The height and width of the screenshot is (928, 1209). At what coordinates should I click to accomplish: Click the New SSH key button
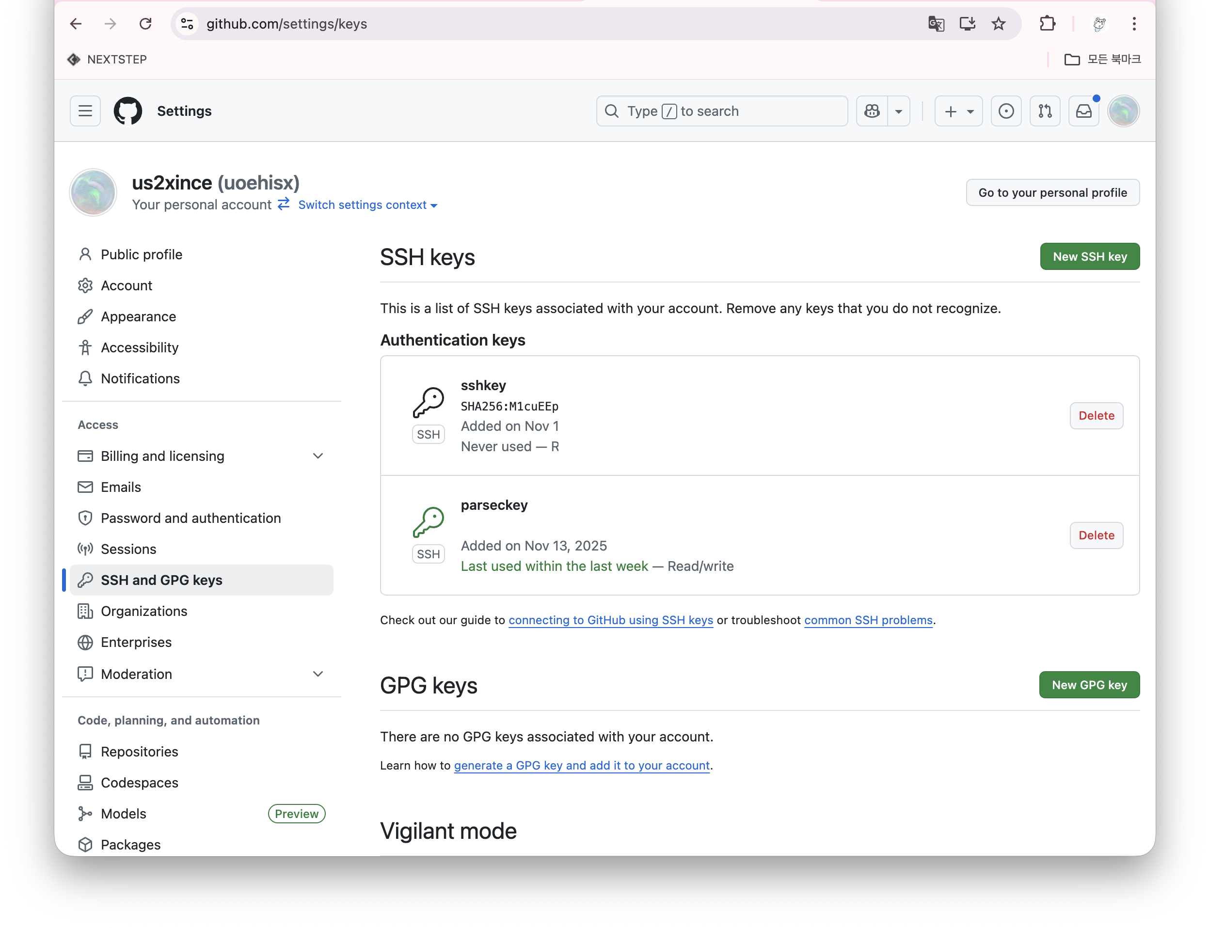pyautogui.click(x=1089, y=256)
